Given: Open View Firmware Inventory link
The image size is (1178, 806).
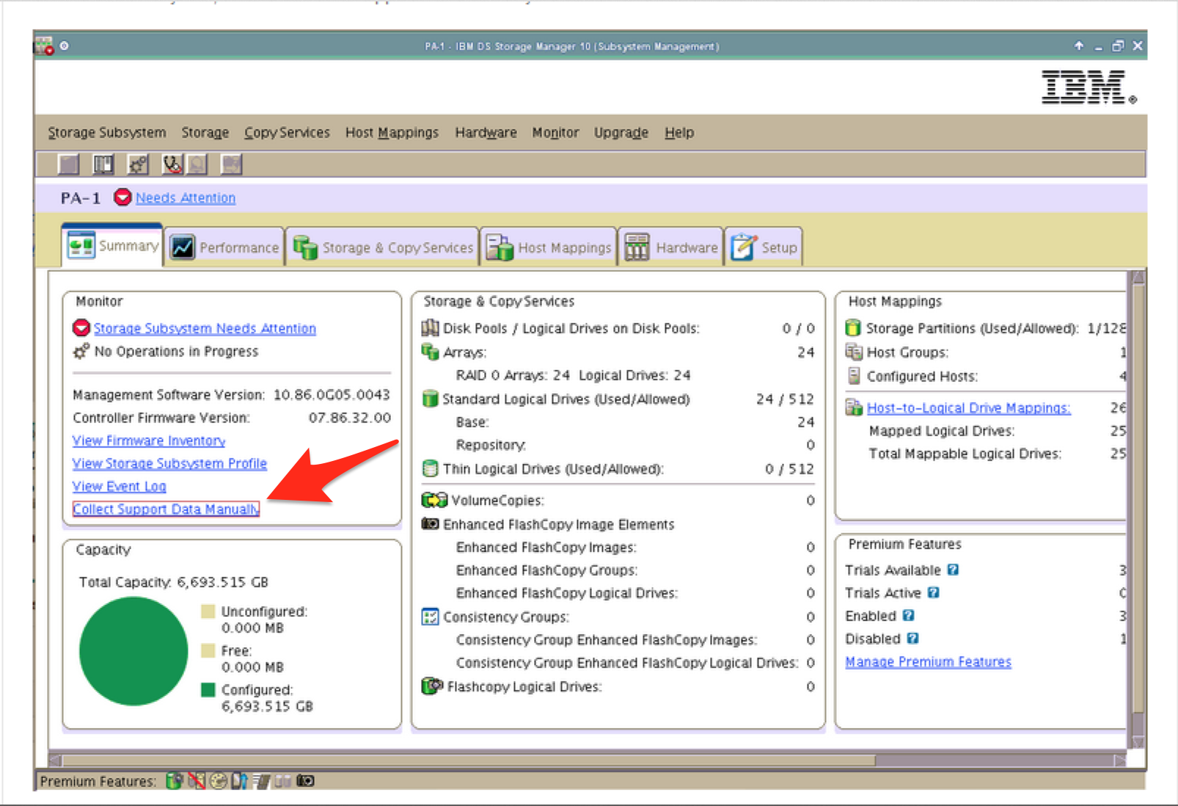Looking at the screenshot, I should point(149,440).
